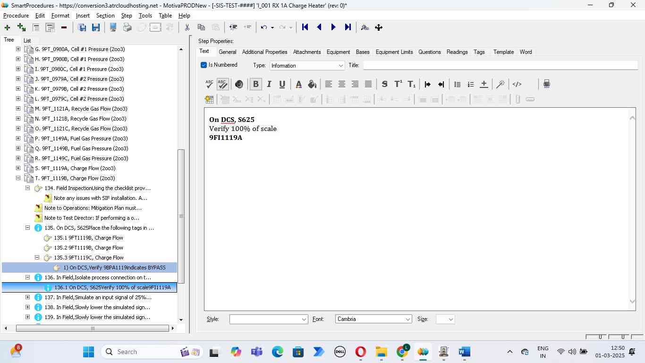Click the scissors cut icon
The image size is (645, 363).
point(187,27)
